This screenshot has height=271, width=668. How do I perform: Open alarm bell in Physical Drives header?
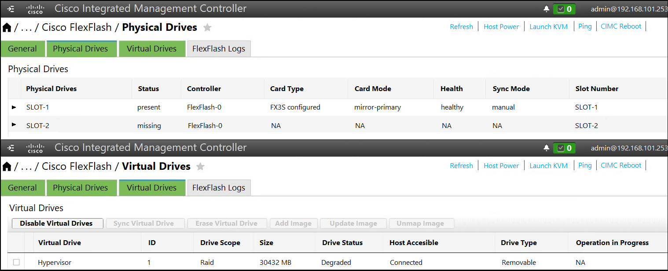546,9
